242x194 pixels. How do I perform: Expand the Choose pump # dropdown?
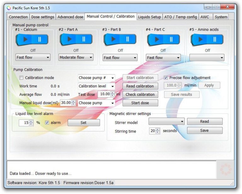pos(96,78)
